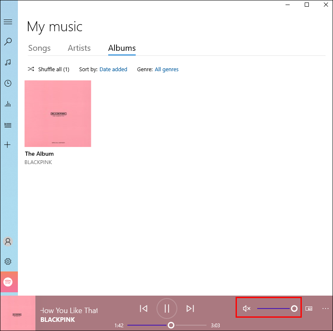Skip to next track
Viewport: 333px width, 331px height.
pyautogui.click(x=190, y=309)
